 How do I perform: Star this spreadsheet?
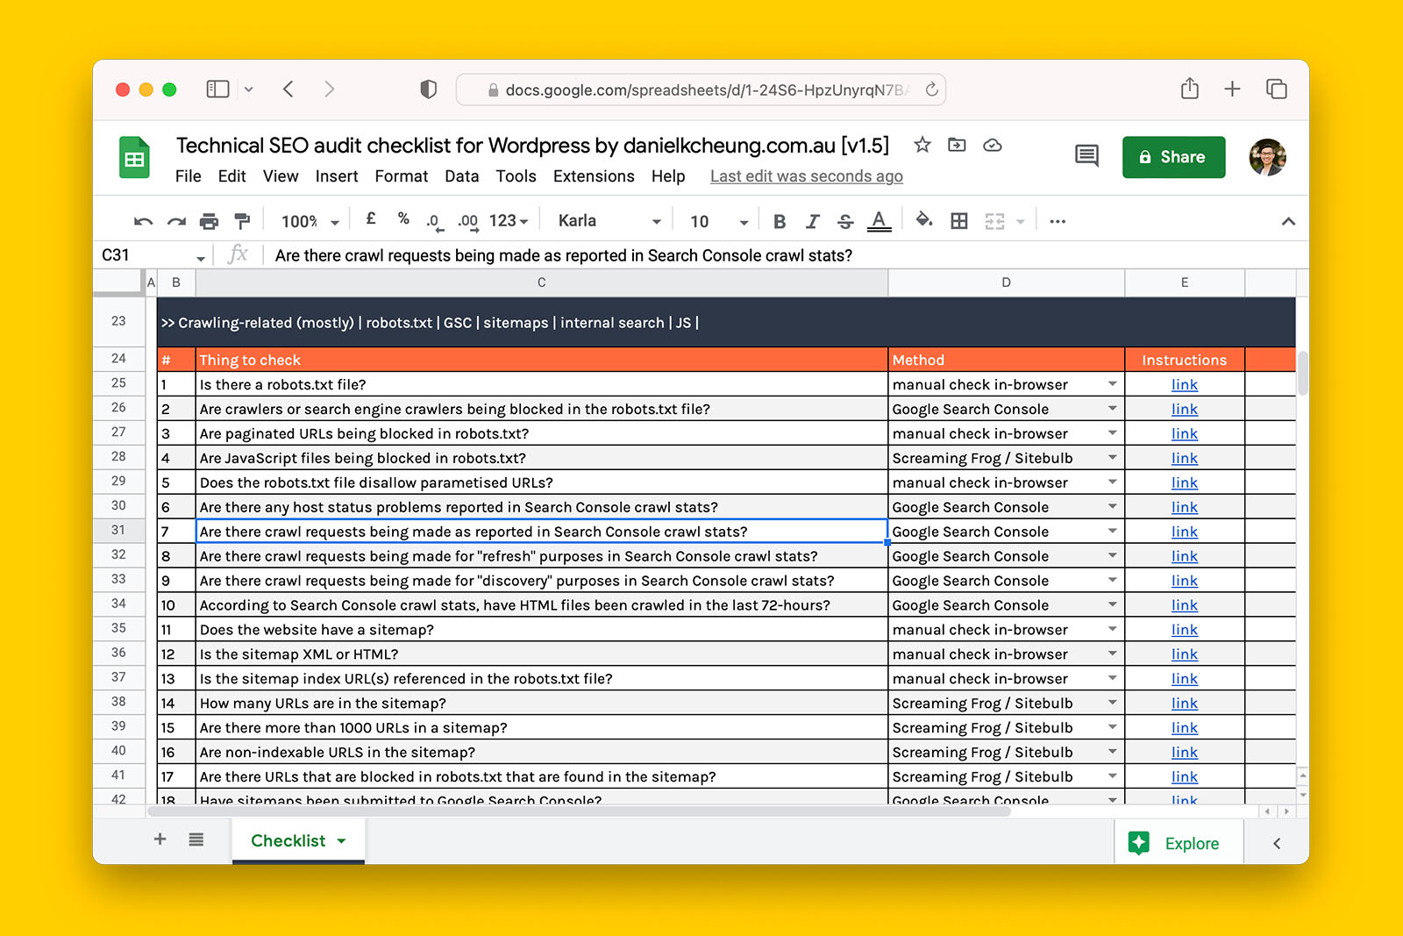pos(922,145)
